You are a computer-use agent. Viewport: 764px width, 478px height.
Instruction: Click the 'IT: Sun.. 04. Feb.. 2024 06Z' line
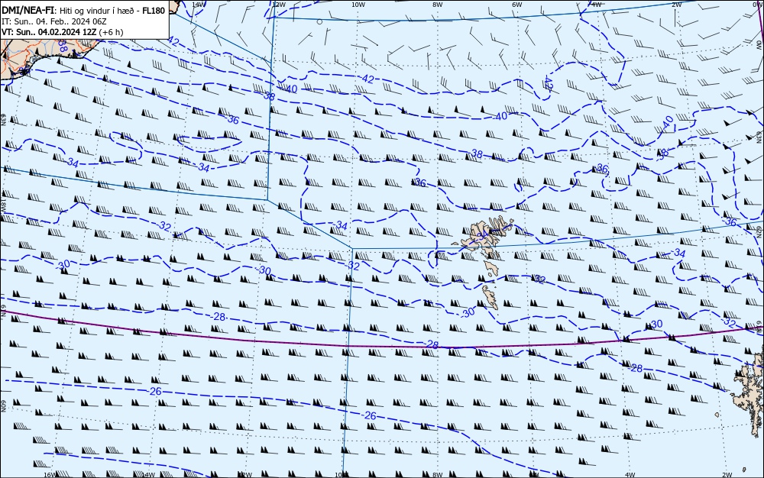54,21
